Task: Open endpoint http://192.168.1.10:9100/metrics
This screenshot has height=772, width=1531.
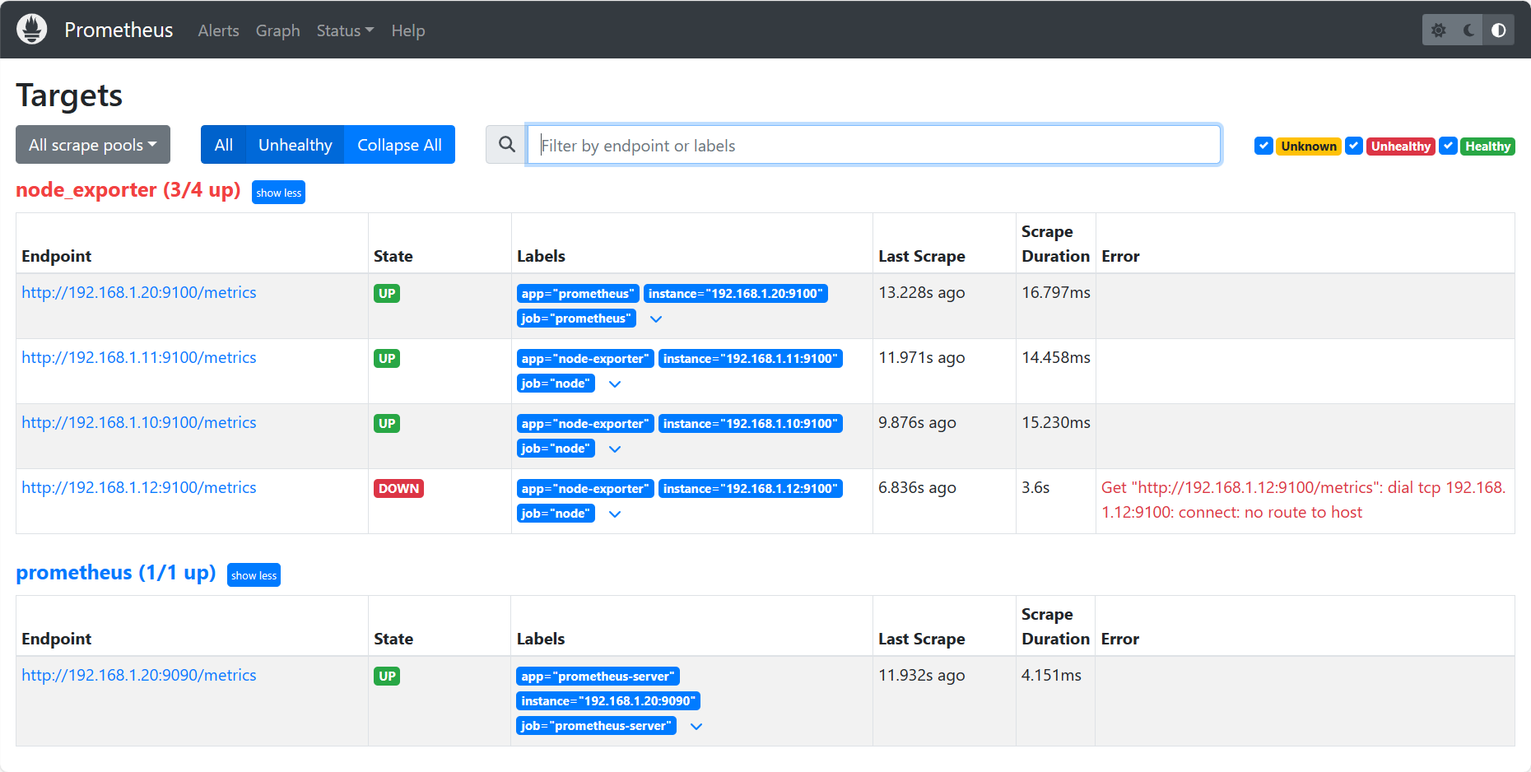Action: point(139,422)
